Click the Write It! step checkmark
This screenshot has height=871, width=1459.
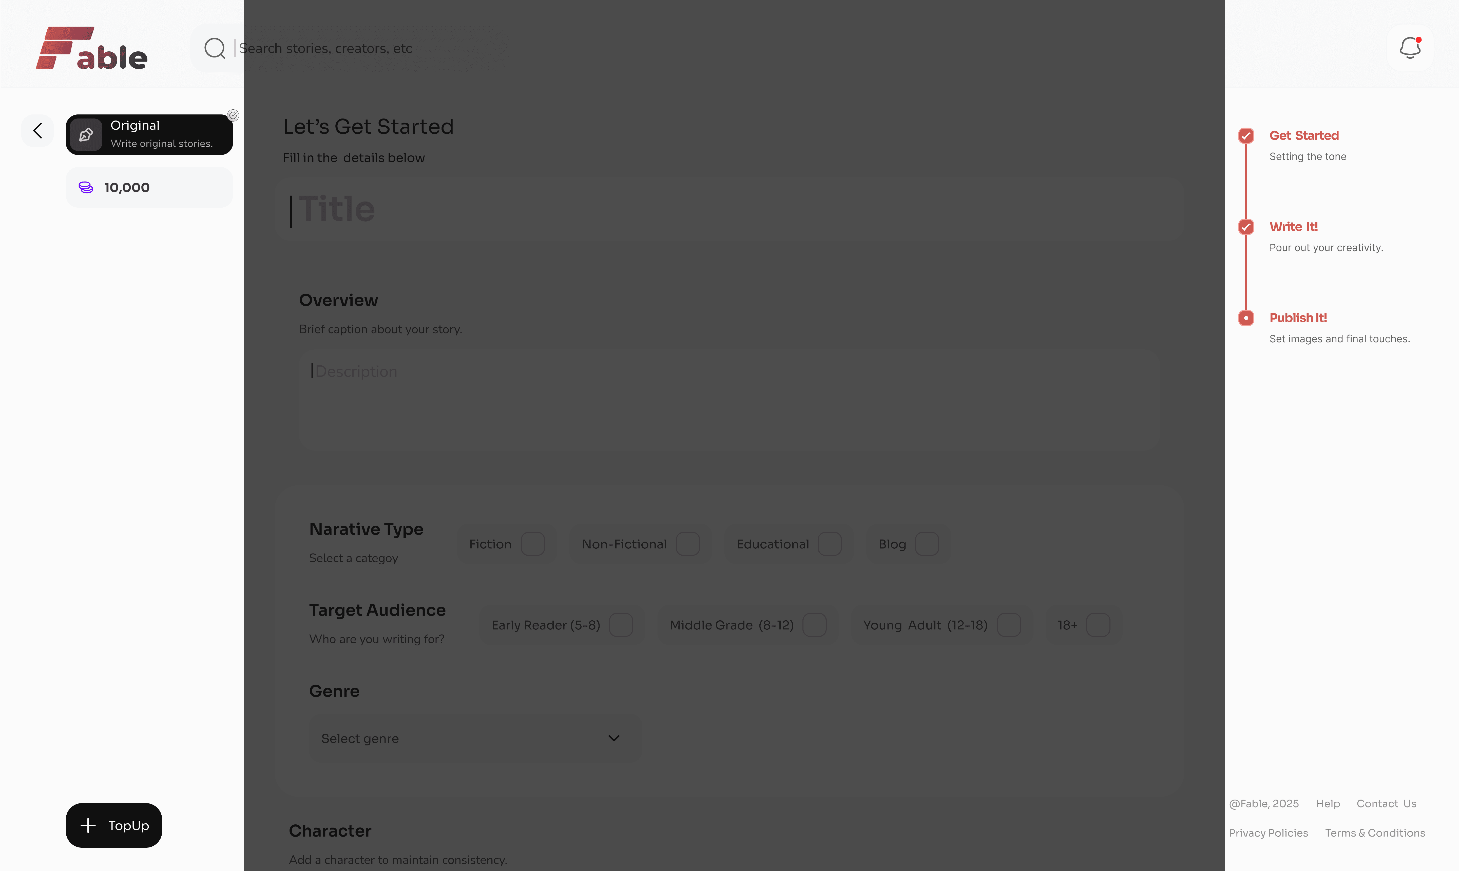1246,227
